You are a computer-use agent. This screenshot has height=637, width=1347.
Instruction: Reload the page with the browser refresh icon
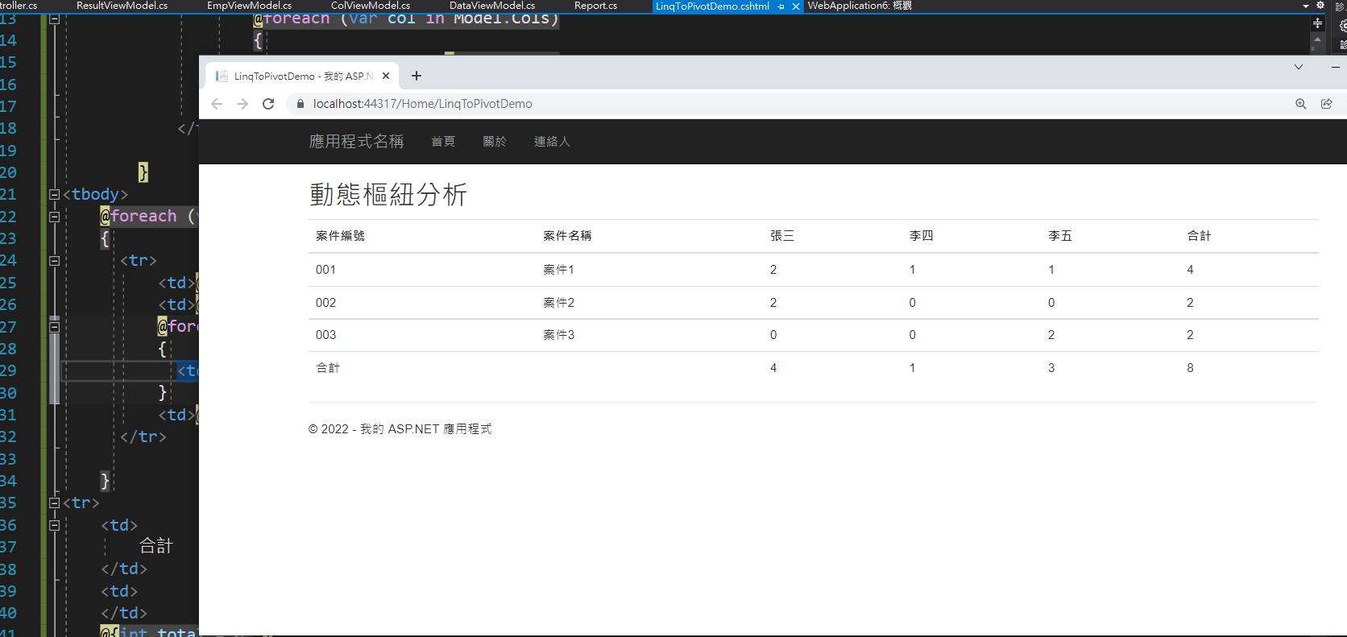(268, 104)
